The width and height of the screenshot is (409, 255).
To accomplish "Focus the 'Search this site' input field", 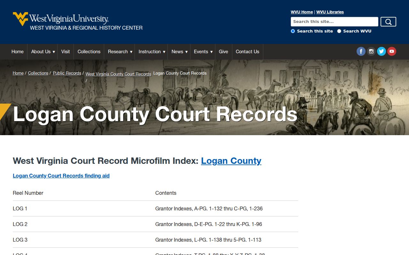I will point(335,22).
